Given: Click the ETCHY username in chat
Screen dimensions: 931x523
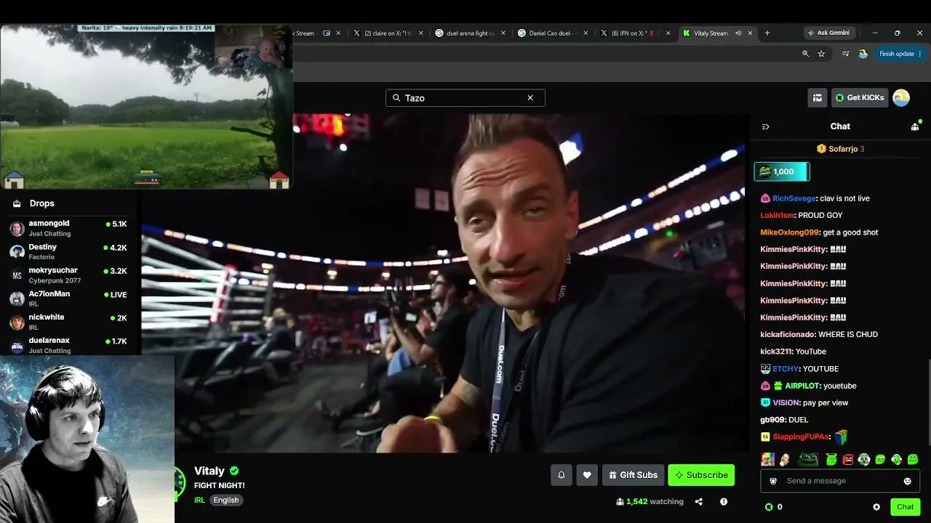Looking at the screenshot, I should click(786, 369).
